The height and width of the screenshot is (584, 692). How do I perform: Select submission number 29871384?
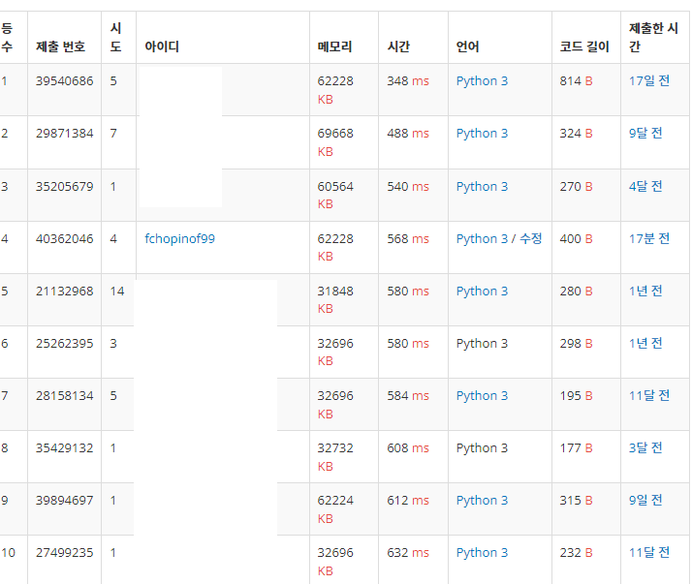tap(64, 134)
